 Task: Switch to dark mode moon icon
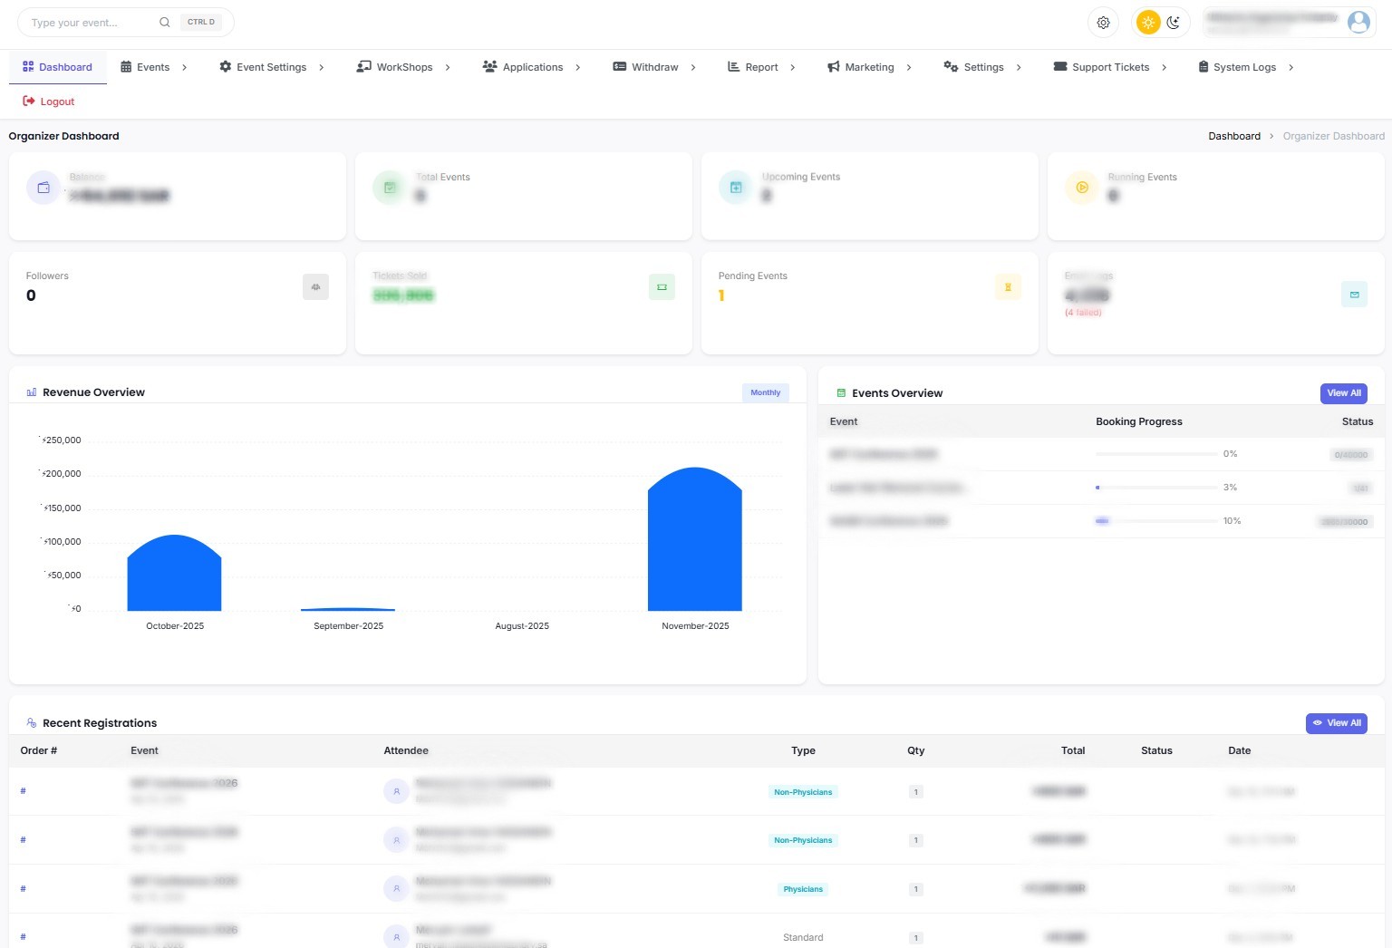pos(1174,23)
